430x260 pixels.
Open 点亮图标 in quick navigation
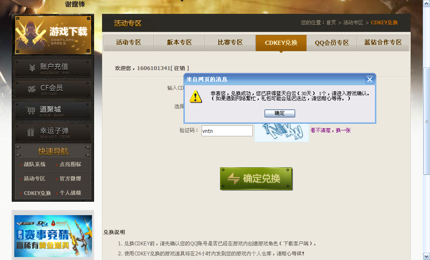(x=70, y=164)
